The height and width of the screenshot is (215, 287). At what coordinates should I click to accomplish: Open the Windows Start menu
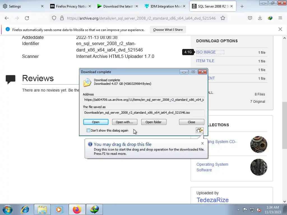(8, 209)
